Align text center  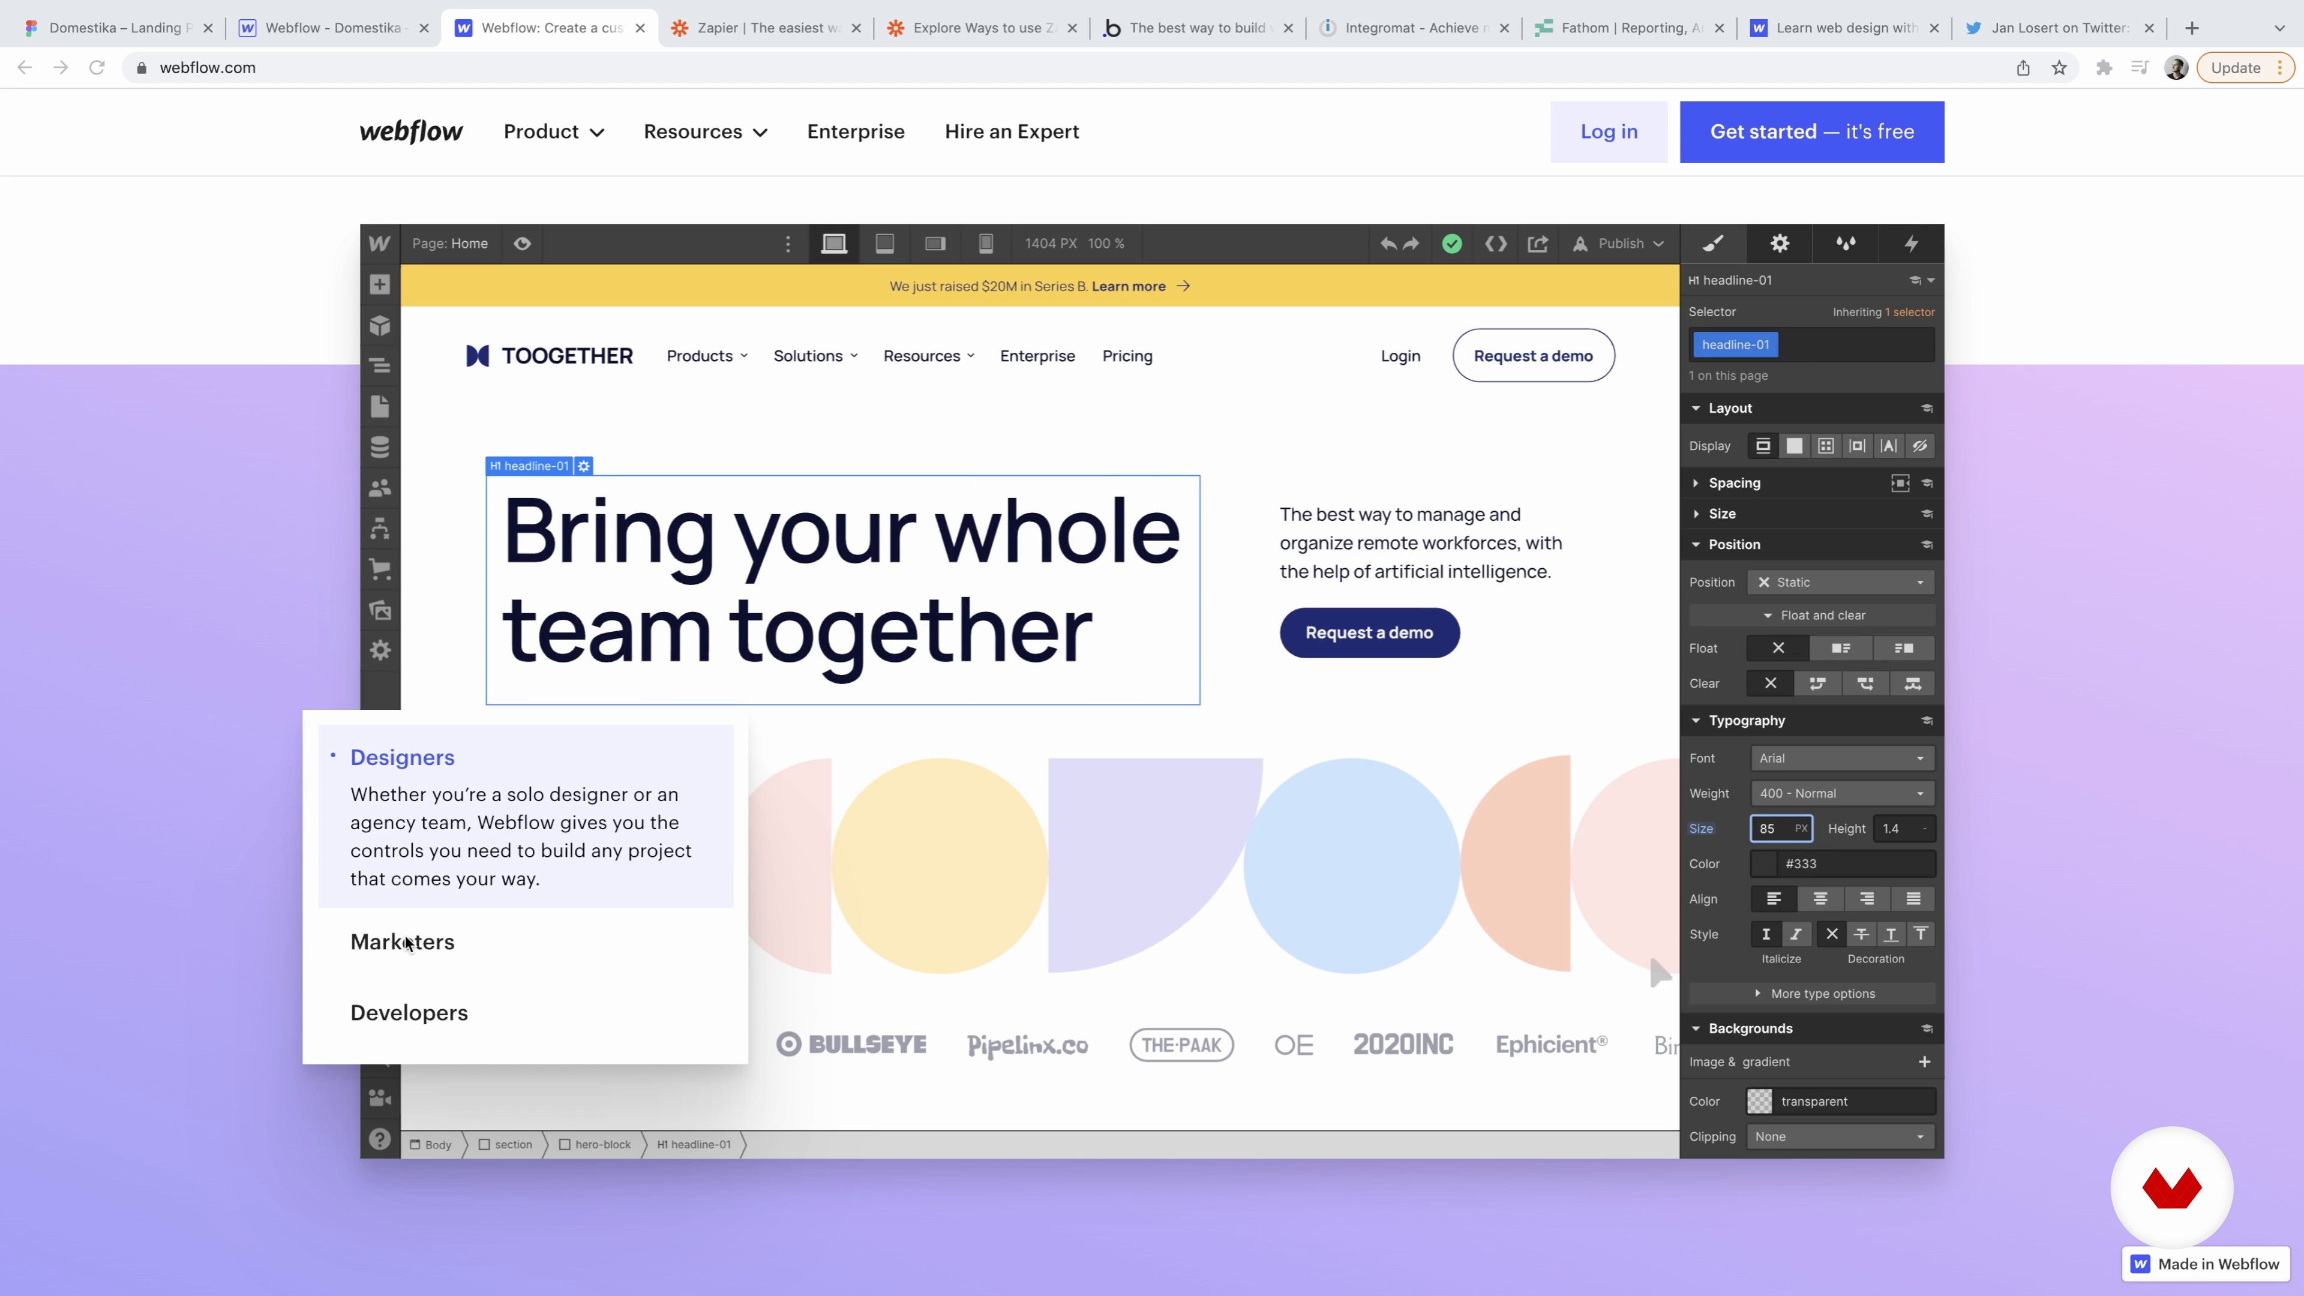1820,899
